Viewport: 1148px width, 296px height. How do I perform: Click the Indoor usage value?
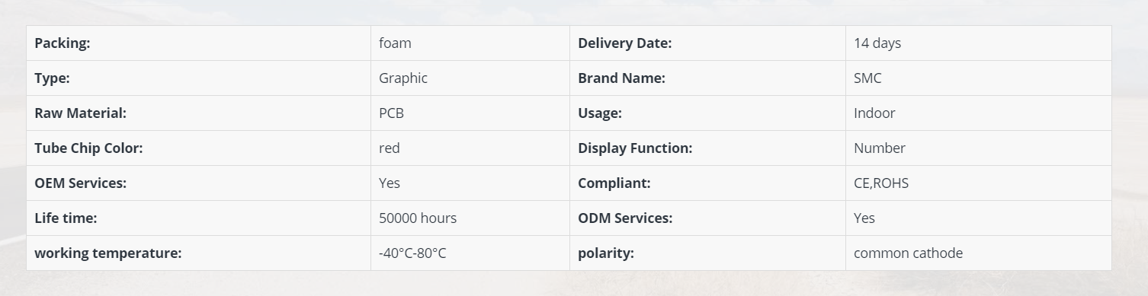[x=874, y=113]
